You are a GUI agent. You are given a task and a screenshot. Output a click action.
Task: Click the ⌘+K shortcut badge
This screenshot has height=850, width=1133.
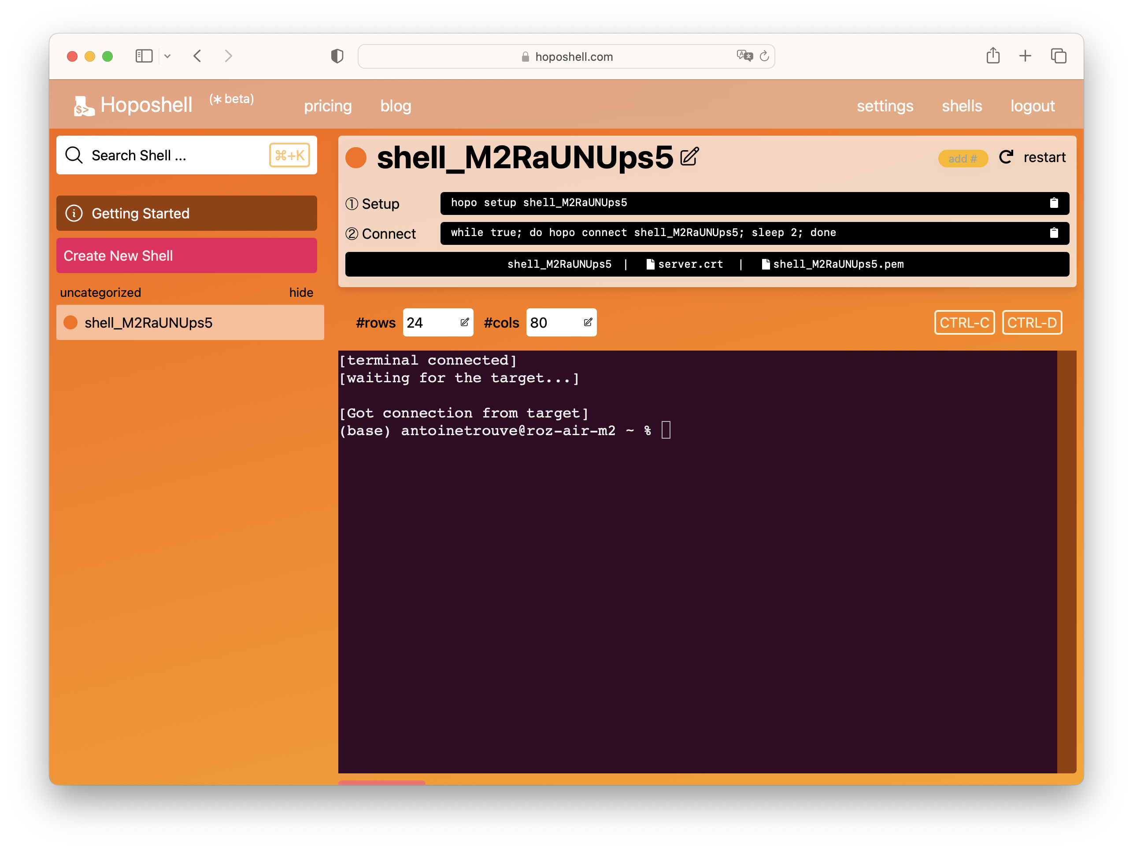pyautogui.click(x=290, y=155)
